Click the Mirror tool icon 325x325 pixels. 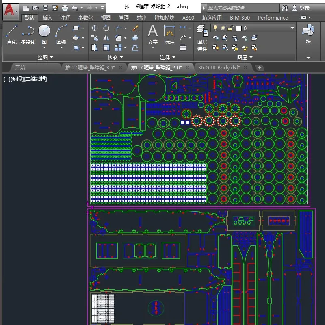[106, 38]
